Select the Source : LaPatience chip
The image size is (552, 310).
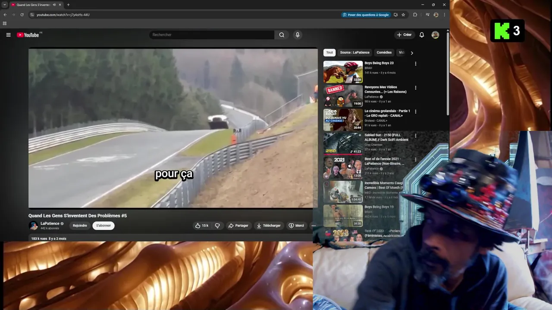[354, 53]
